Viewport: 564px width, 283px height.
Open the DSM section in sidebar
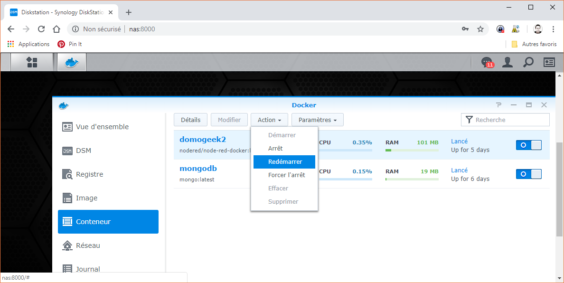click(x=108, y=151)
